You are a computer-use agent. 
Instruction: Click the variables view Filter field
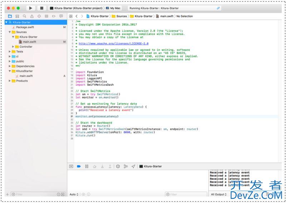click(186, 194)
